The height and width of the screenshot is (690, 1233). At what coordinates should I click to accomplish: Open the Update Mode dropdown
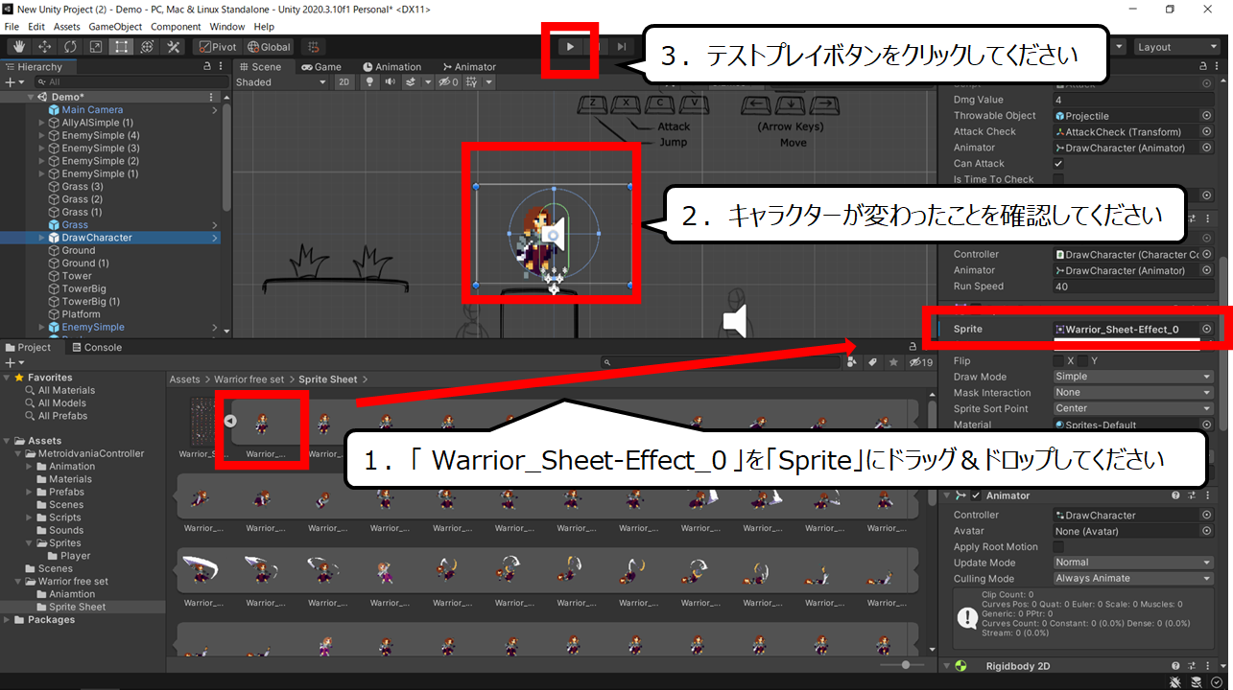click(x=1133, y=563)
